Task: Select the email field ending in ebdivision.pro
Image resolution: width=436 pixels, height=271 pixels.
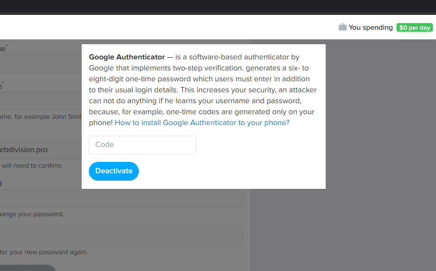Action: click(x=39, y=150)
